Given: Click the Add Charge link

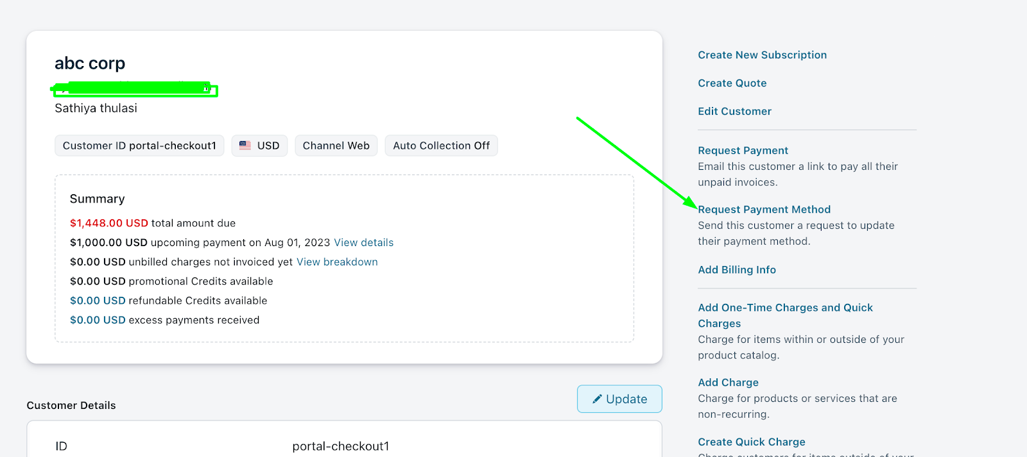Looking at the screenshot, I should [x=728, y=383].
